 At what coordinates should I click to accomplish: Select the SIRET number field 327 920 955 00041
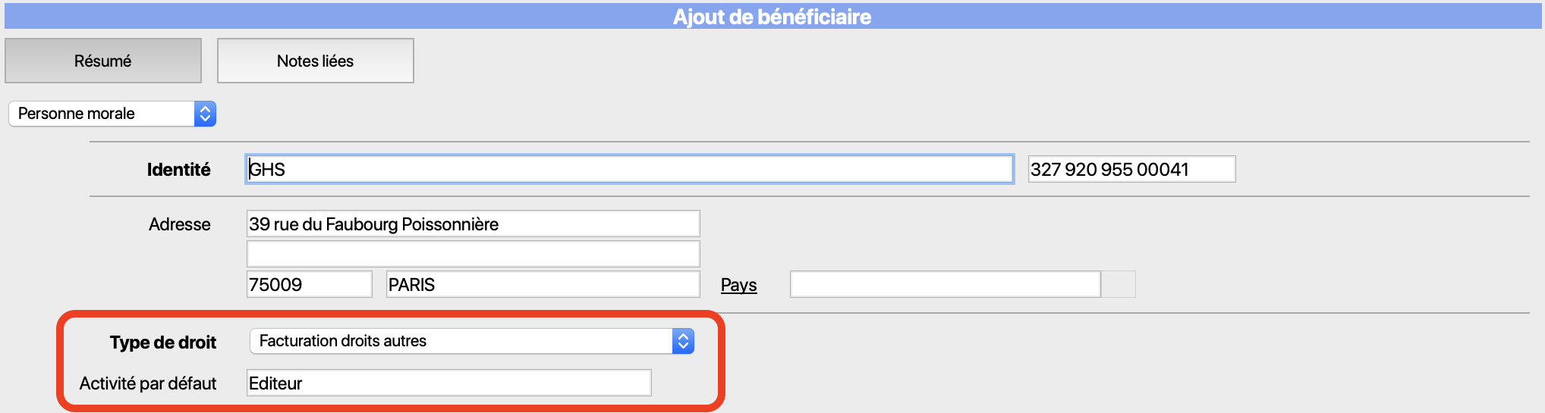1131,169
